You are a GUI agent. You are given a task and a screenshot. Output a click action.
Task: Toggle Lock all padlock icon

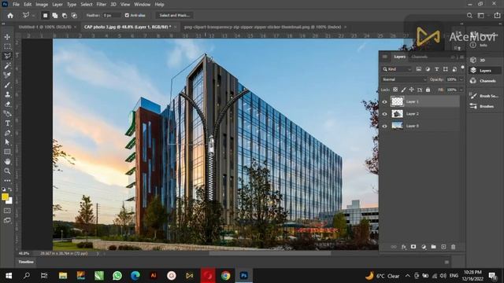coord(428,90)
